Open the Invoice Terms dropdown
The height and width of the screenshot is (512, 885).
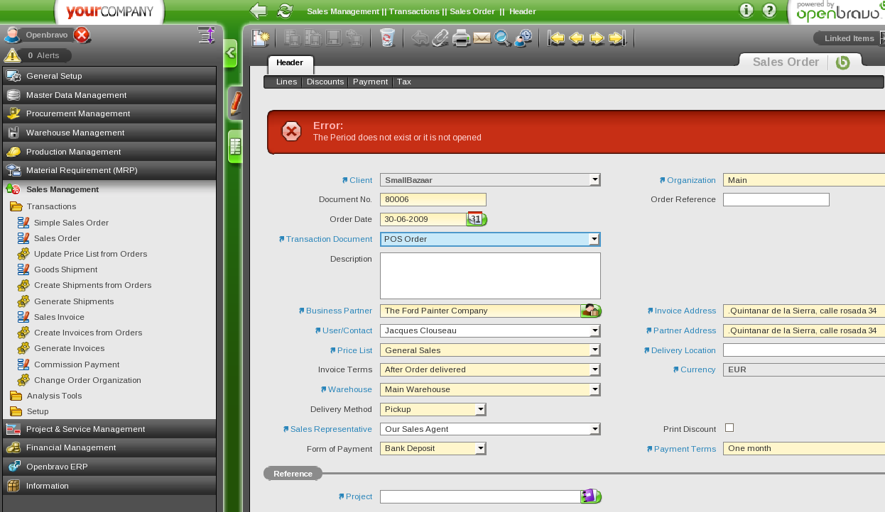pyautogui.click(x=594, y=369)
